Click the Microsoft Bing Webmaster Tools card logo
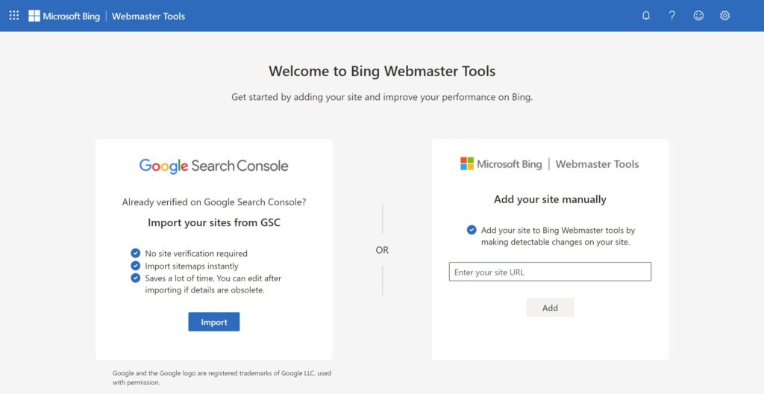This screenshot has width=764, height=394. click(550, 164)
